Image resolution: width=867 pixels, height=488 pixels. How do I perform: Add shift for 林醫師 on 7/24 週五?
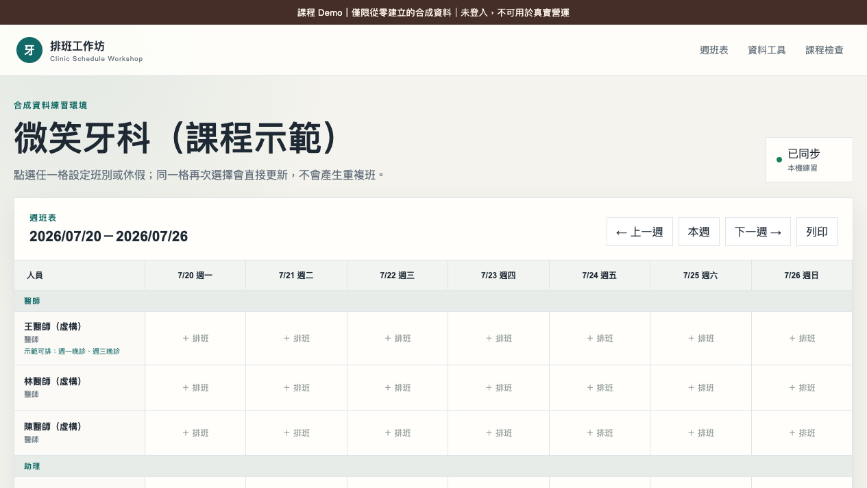tap(600, 388)
